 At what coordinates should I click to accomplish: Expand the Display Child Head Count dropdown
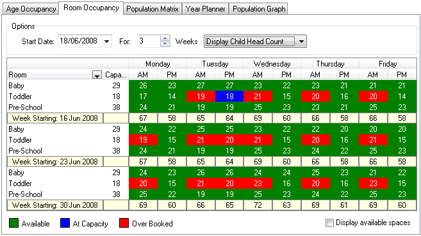pos(301,42)
